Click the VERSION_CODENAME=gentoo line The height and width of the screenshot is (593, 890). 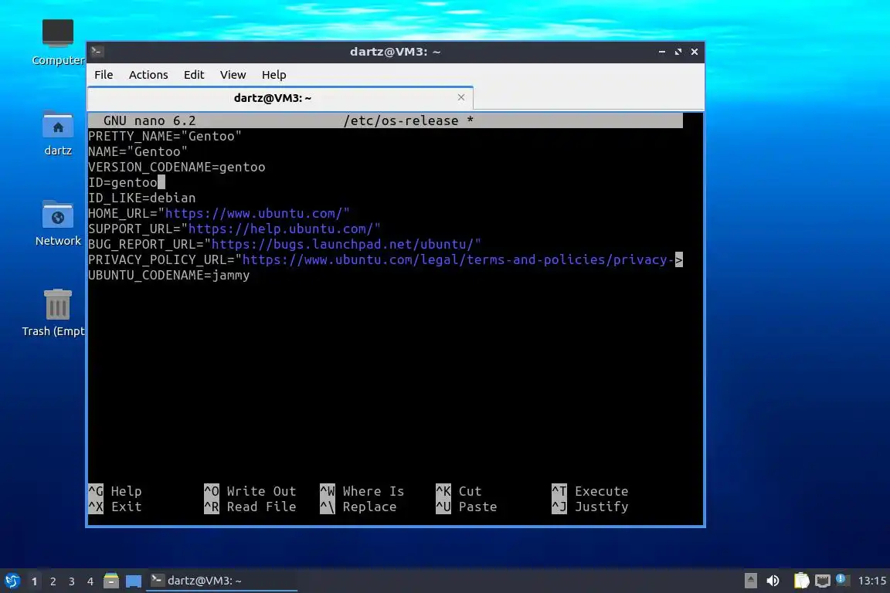coord(176,167)
